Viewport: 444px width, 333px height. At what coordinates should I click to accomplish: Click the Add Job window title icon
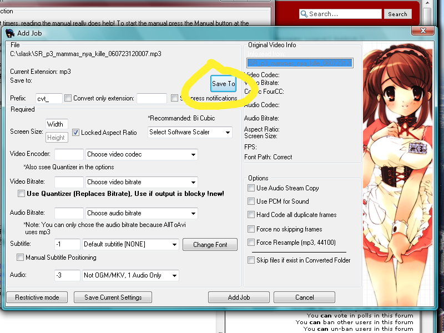click(x=10, y=33)
